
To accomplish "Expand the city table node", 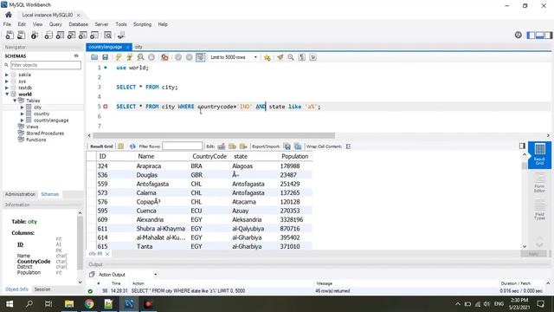I will point(22,107).
